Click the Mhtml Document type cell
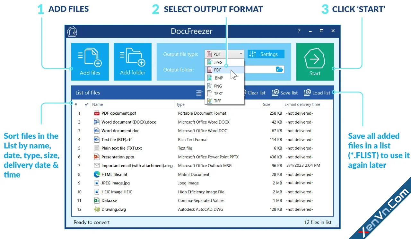This screenshot has width=411, height=239. (x=194, y=174)
